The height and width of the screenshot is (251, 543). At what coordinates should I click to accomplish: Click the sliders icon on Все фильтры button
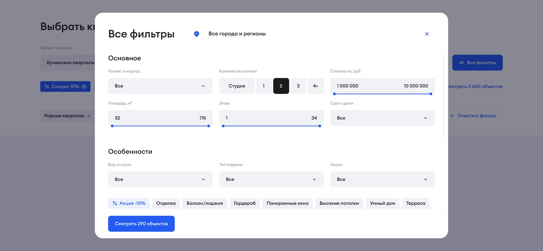[x=461, y=62]
